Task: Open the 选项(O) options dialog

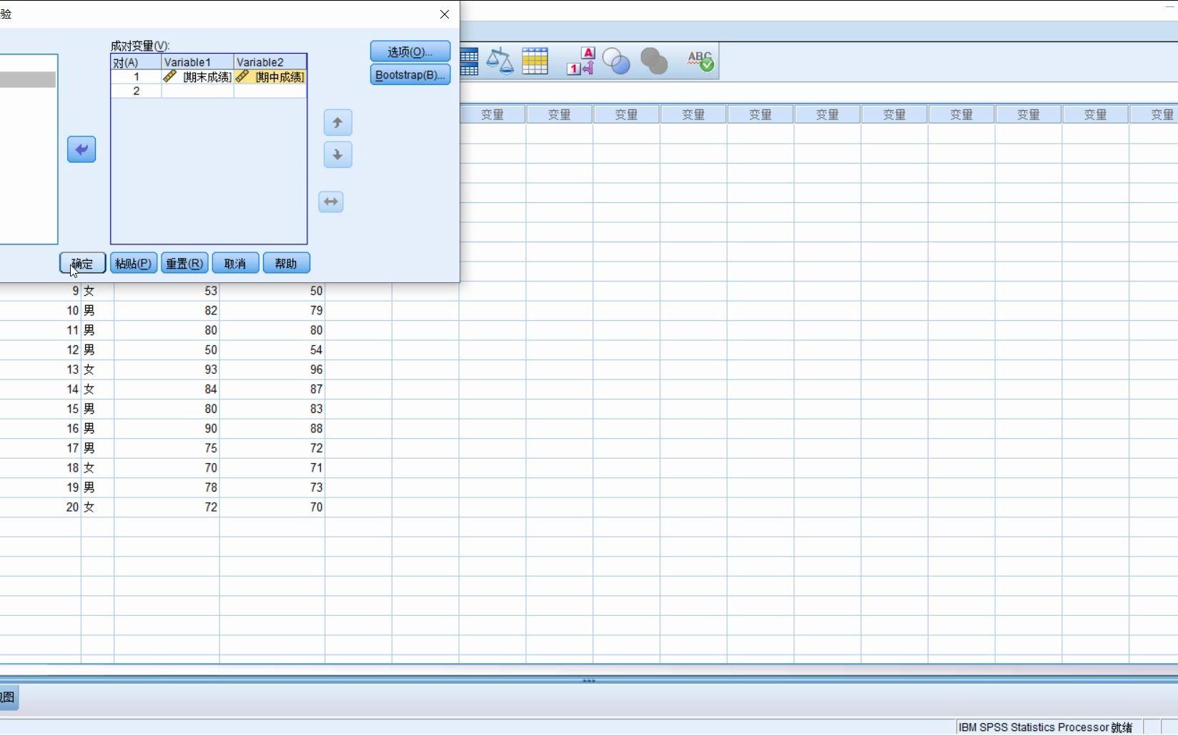Action: (x=410, y=51)
